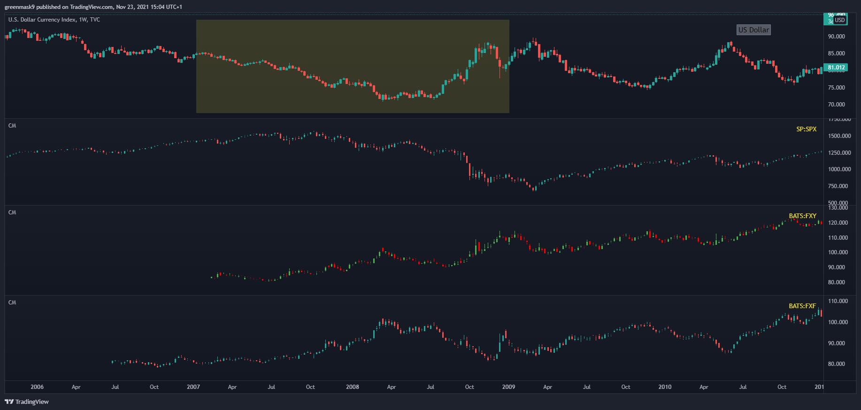Click the 100.000 value in the FXF pane axis
This screenshot has width=861, height=410.
(x=838, y=322)
